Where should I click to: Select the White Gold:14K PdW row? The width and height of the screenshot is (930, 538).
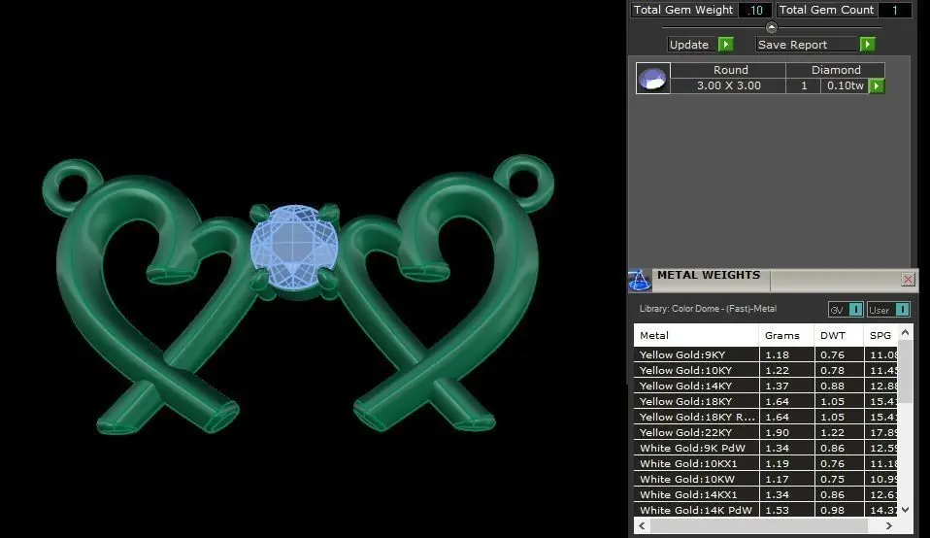(765, 510)
